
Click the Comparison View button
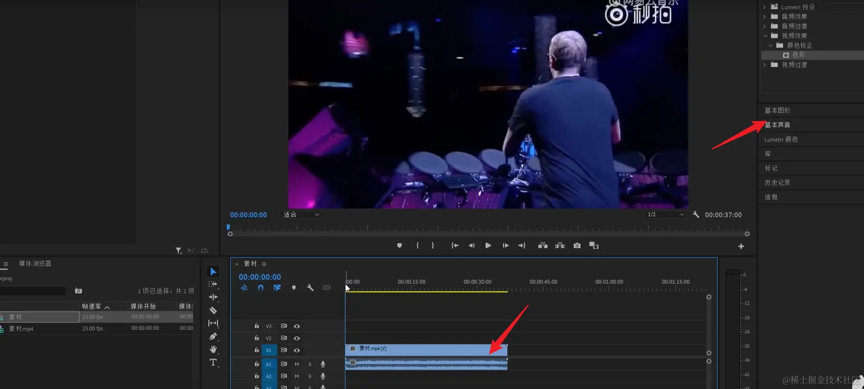594,245
